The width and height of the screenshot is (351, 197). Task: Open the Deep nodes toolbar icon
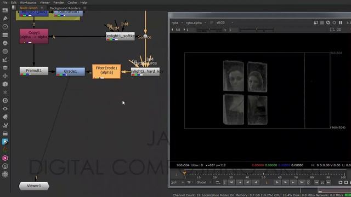(x=5, y=101)
